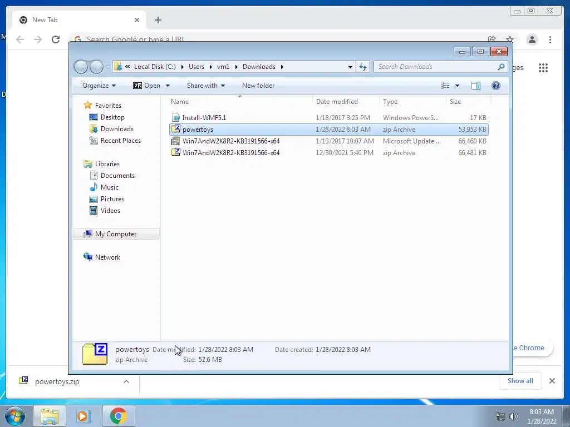Click Chrome reload button
The width and height of the screenshot is (570, 427).
pyautogui.click(x=56, y=39)
